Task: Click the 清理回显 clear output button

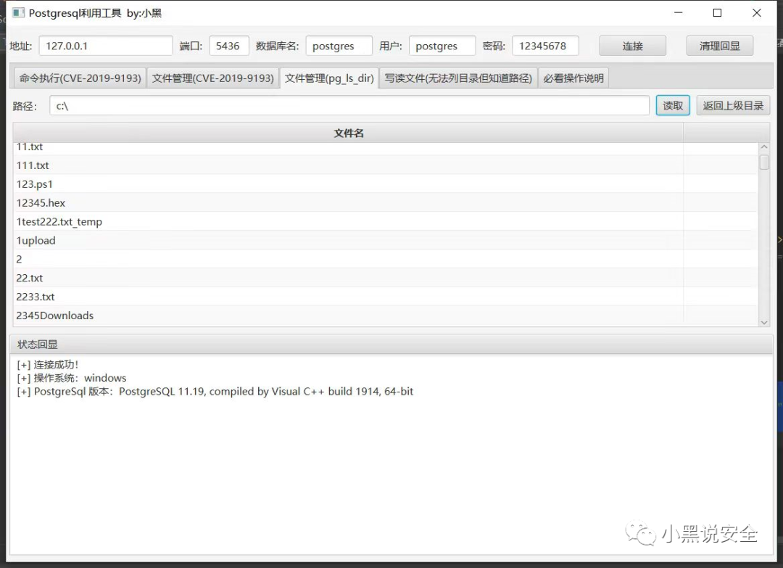Action: click(x=720, y=46)
